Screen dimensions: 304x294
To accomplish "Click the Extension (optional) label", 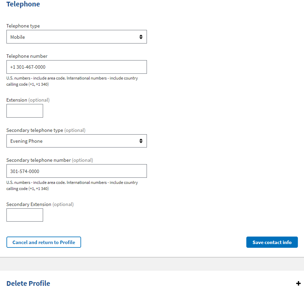I will tap(28, 100).
